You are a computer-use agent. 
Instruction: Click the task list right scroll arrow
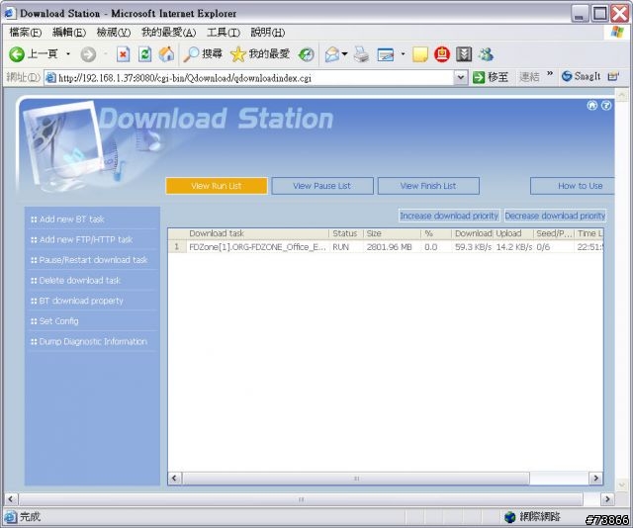595,479
